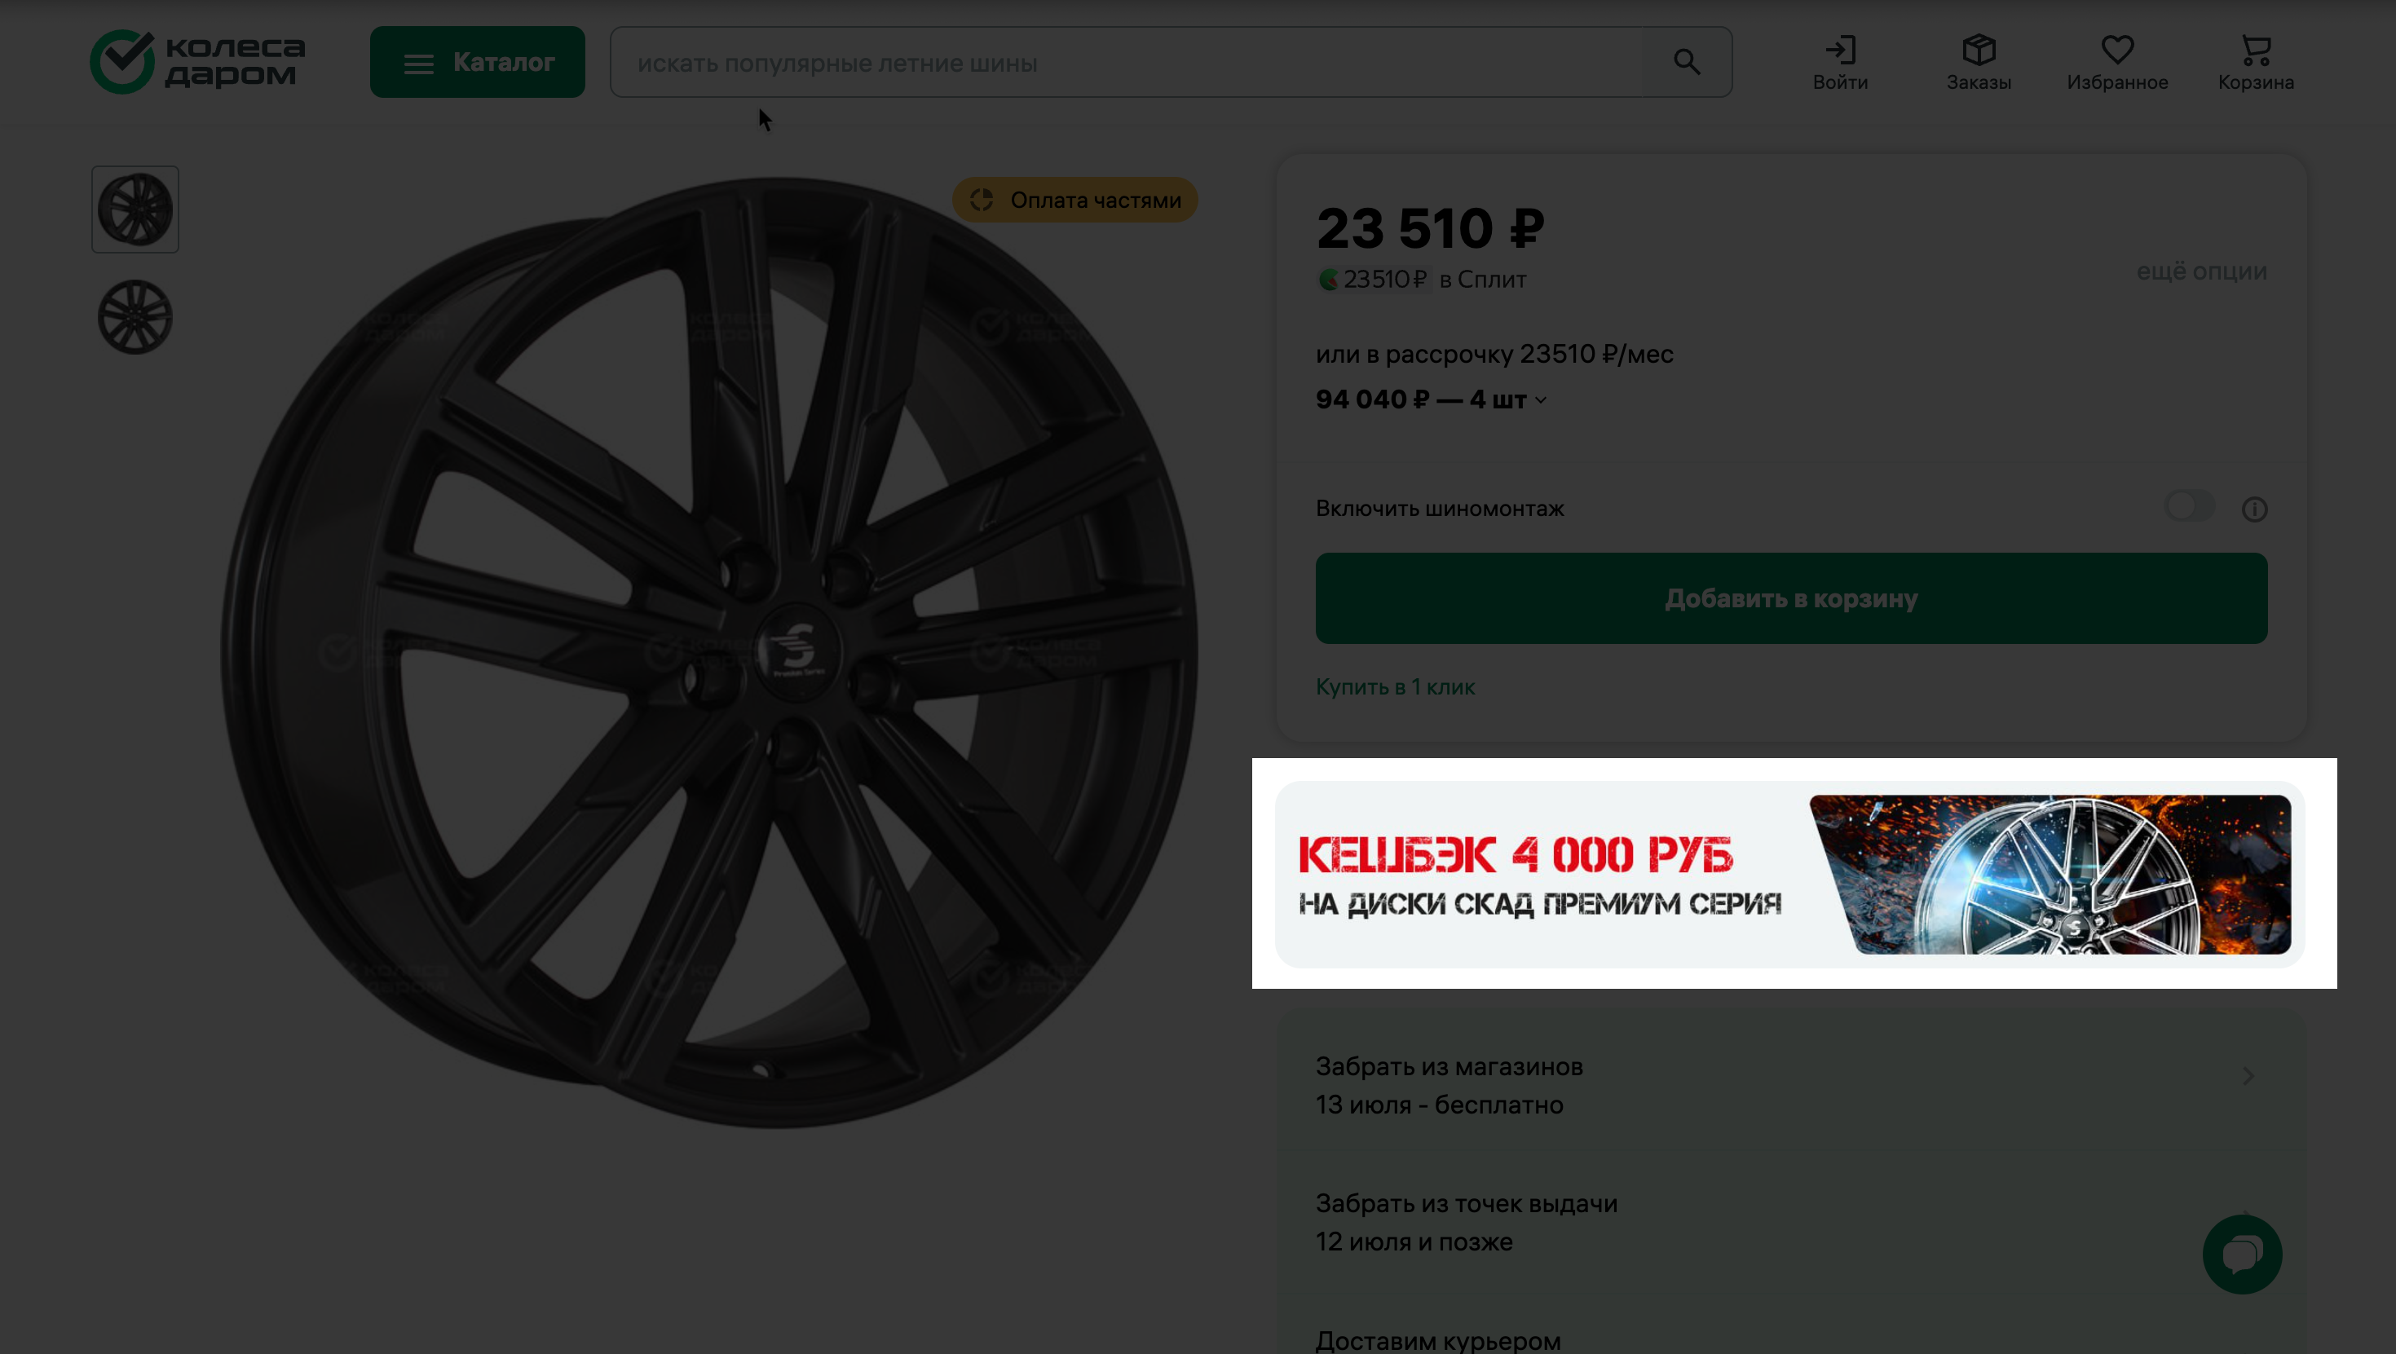Open the Войти login icon
The width and height of the screenshot is (2396, 1354).
tap(1840, 62)
